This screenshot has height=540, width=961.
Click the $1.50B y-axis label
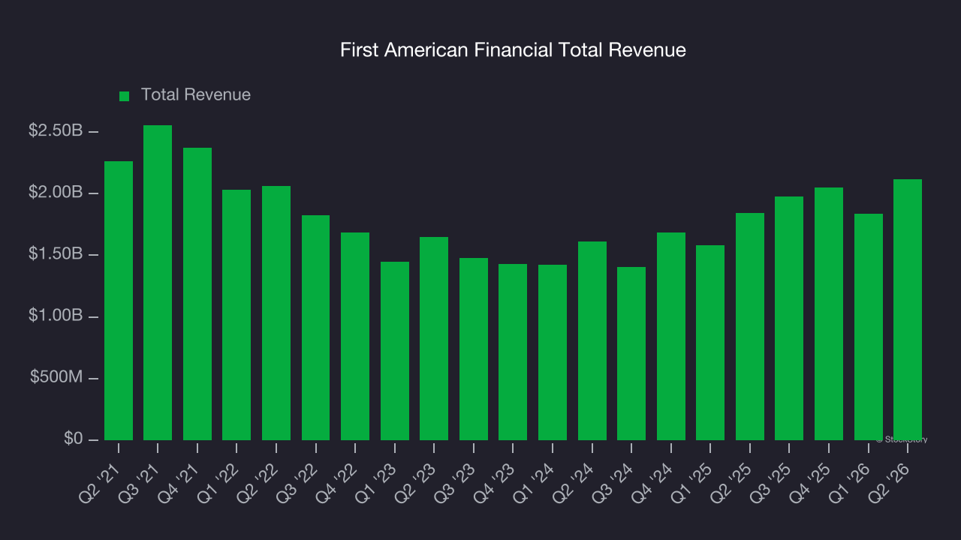(x=56, y=254)
